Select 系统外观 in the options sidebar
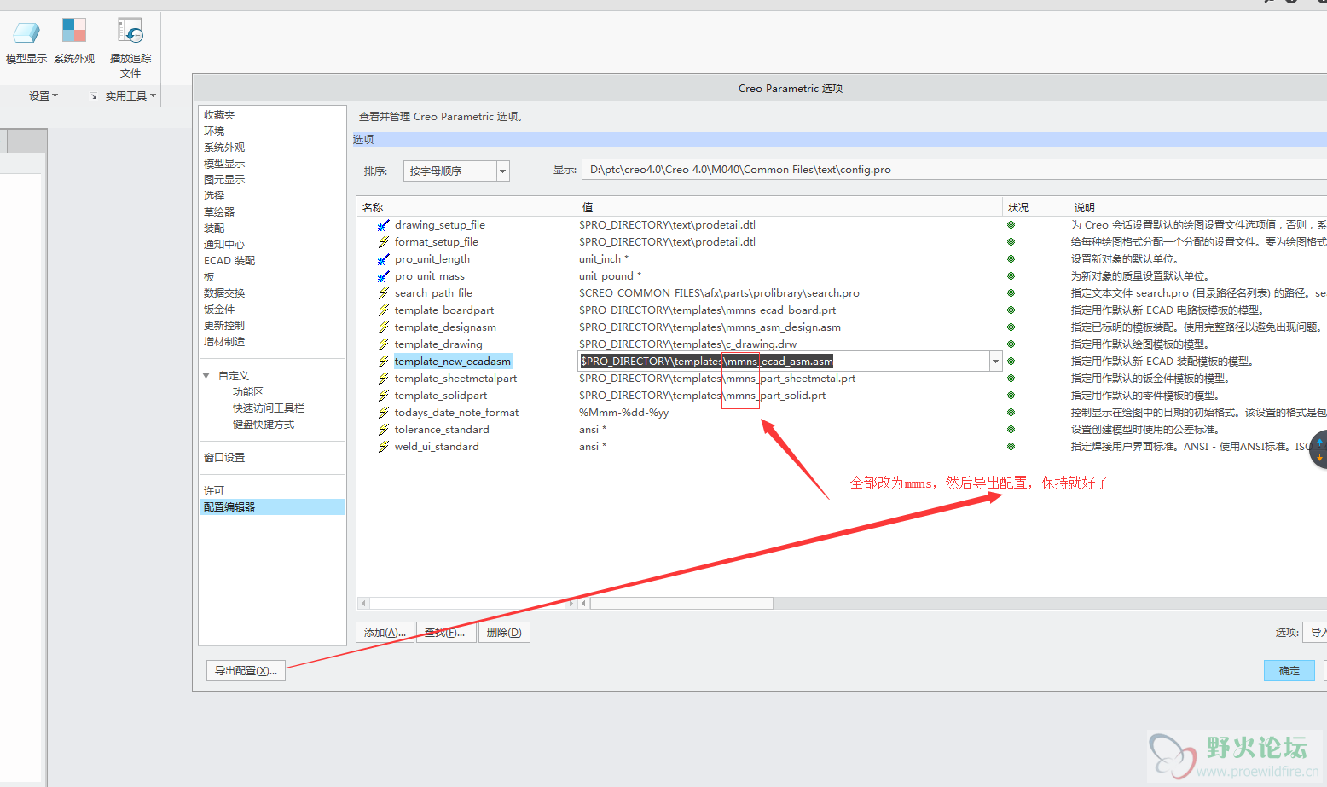 [x=224, y=148]
